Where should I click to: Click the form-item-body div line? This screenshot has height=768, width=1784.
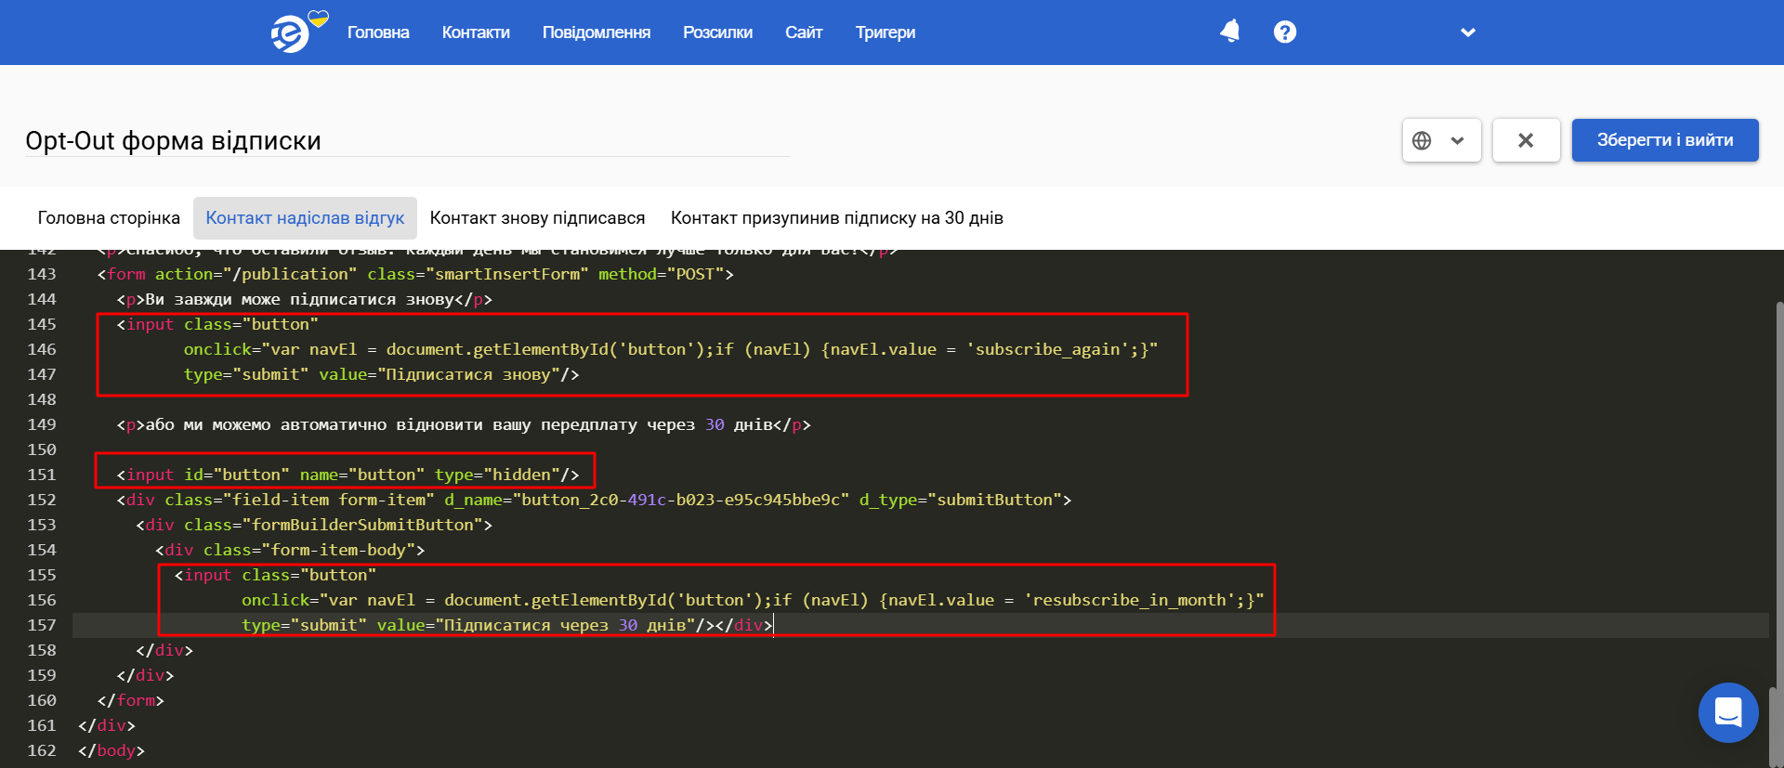(290, 550)
